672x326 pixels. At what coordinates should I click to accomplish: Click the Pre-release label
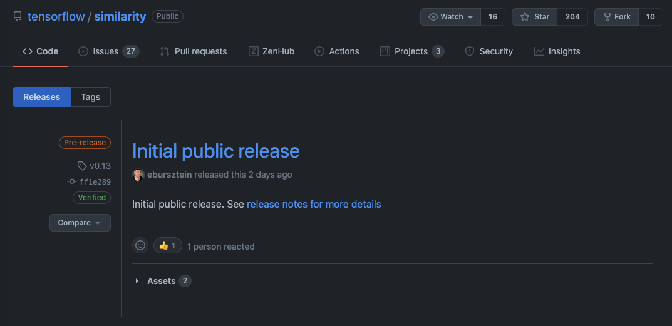click(x=85, y=143)
